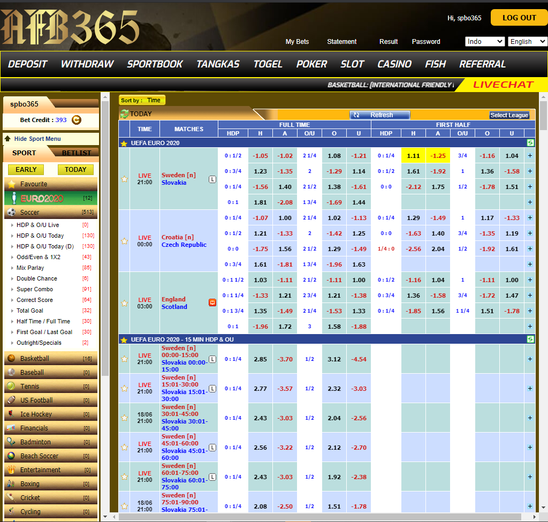Open live stream with the L icon beside Sweden
The width and height of the screenshot is (548, 522).
pos(212,180)
